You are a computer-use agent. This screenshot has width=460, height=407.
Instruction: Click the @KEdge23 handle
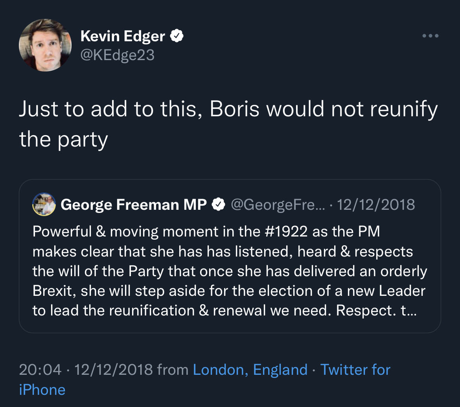point(117,55)
